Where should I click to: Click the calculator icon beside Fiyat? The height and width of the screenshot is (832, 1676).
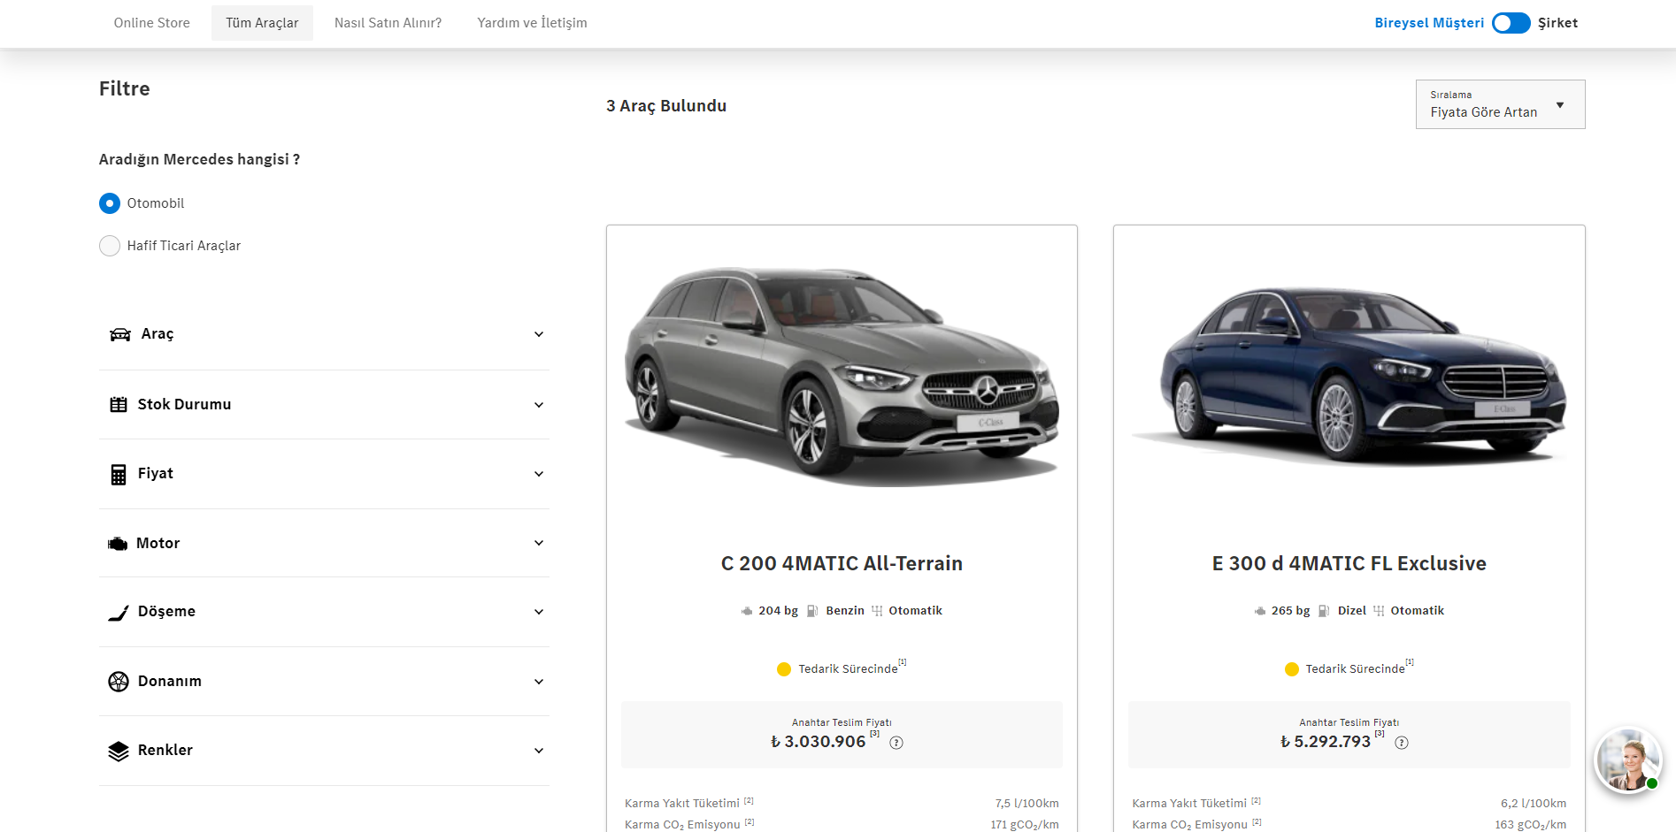(x=119, y=475)
